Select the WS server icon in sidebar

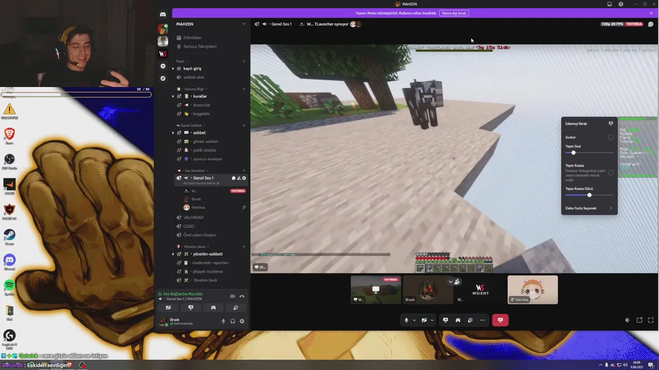click(163, 53)
